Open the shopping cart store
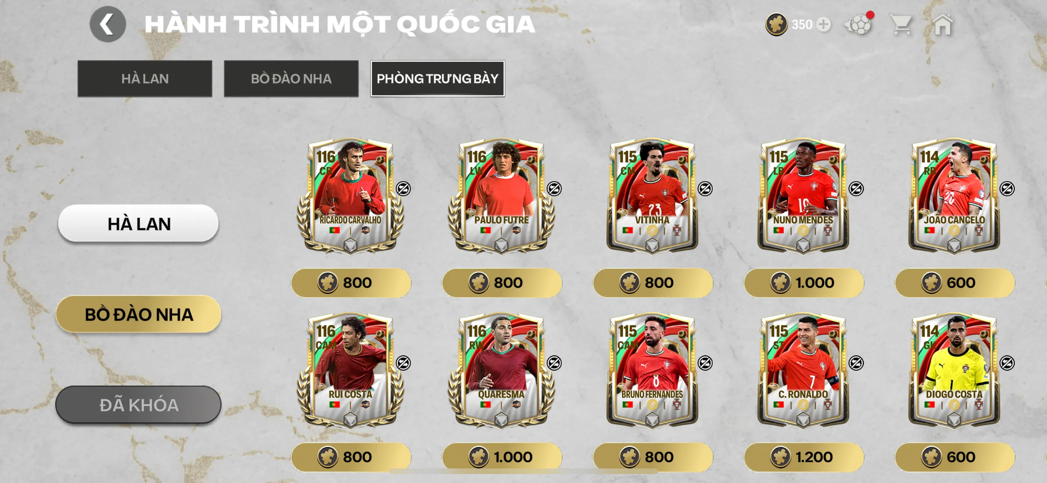 (901, 24)
